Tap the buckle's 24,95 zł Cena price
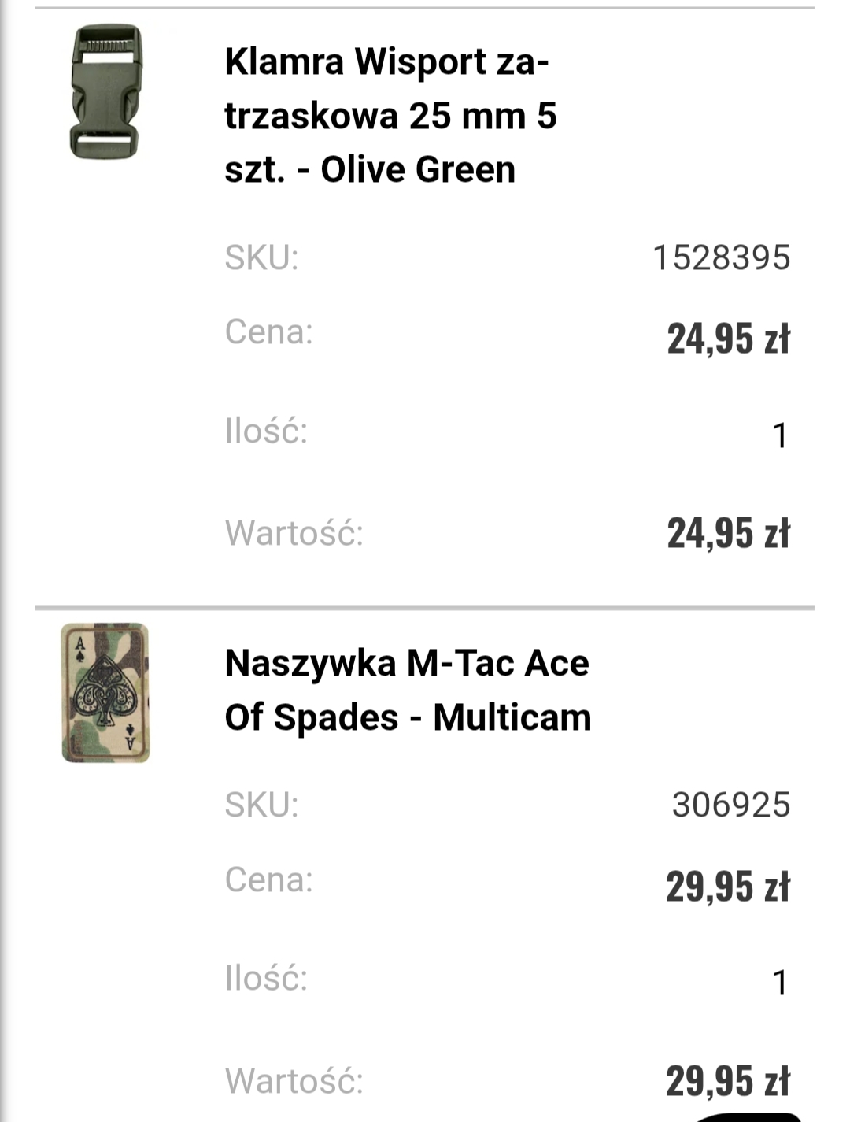Image resolution: width=850 pixels, height=1122 pixels. coord(728,339)
